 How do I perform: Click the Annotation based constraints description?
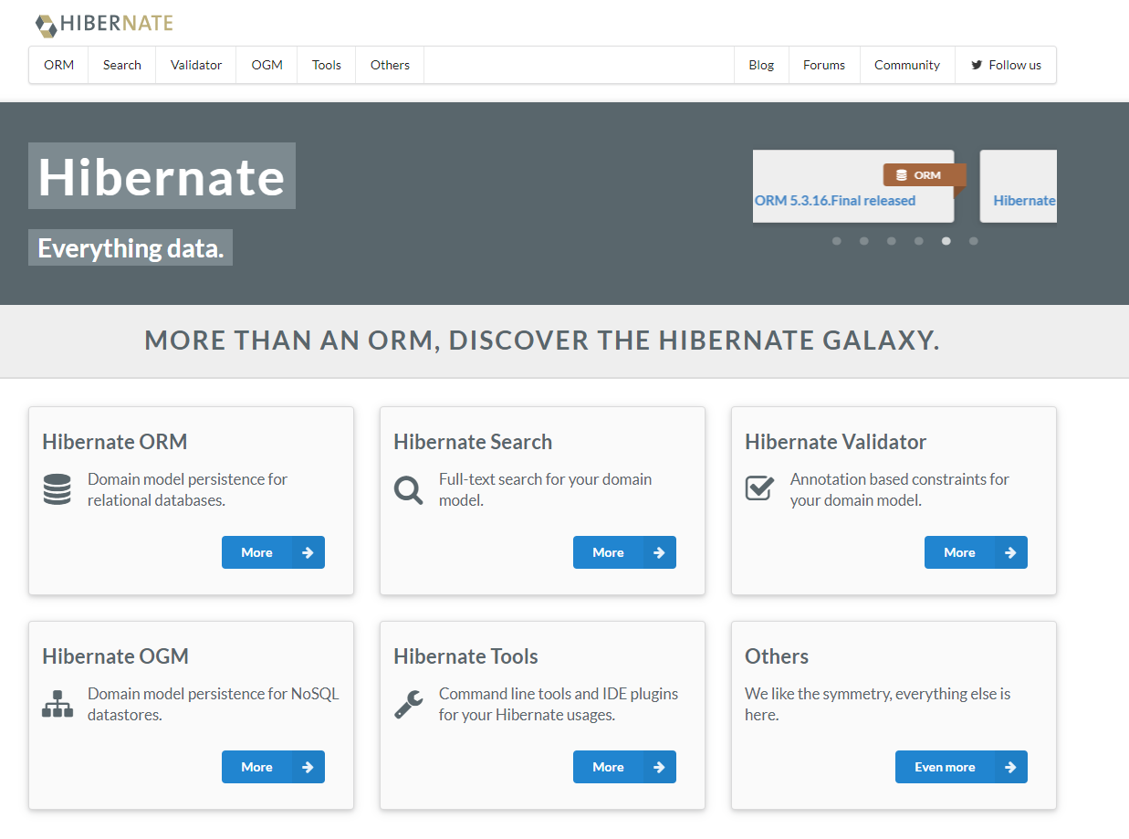click(900, 489)
